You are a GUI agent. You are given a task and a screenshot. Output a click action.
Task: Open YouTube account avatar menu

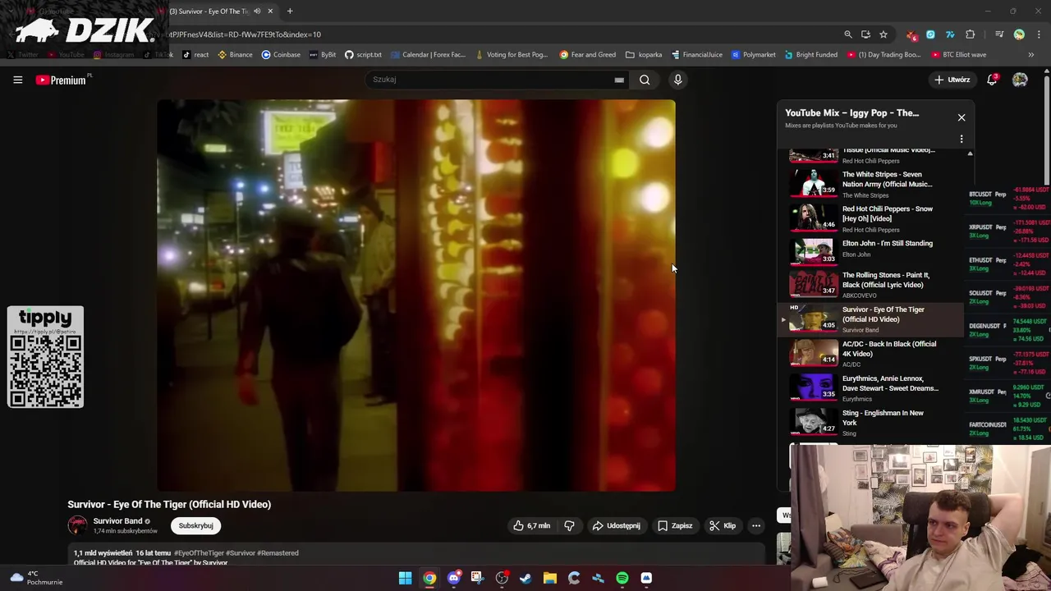(1020, 80)
